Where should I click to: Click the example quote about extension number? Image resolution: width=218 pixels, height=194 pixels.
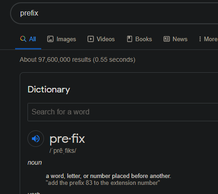coord(103,183)
